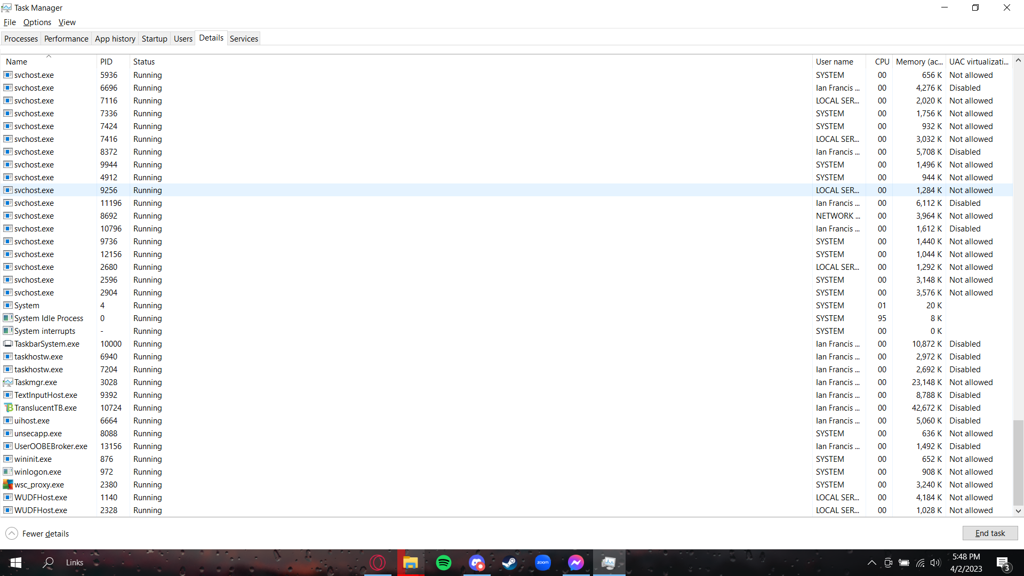Click the Windows Start button

click(x=15, y=562)
